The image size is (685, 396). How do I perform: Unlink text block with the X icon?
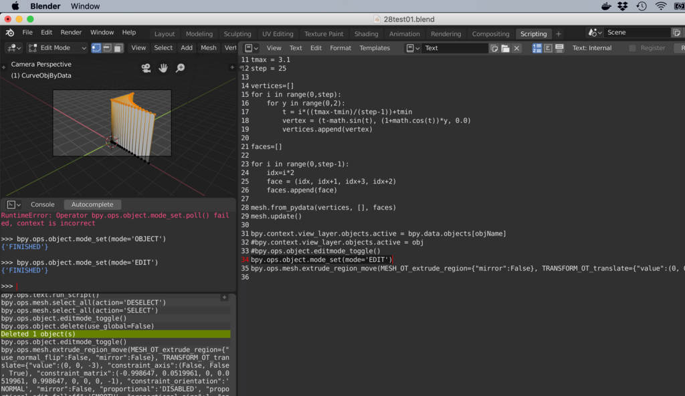point(516,48)
